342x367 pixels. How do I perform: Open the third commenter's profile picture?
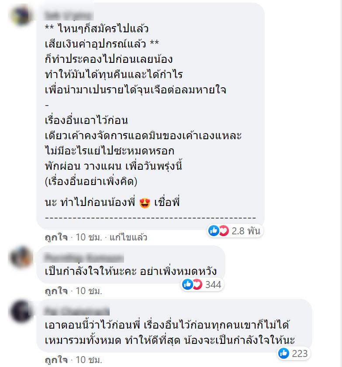tap(21, 311)
